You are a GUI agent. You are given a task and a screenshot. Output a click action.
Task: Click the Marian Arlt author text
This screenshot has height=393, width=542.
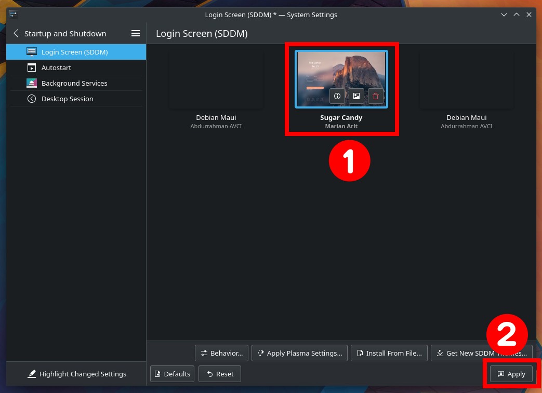[x=341, y=126]
